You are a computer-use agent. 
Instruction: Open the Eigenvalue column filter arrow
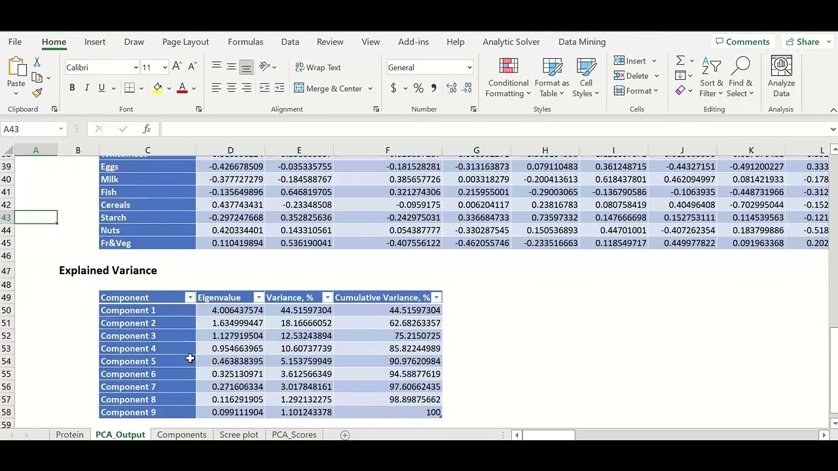259,298
